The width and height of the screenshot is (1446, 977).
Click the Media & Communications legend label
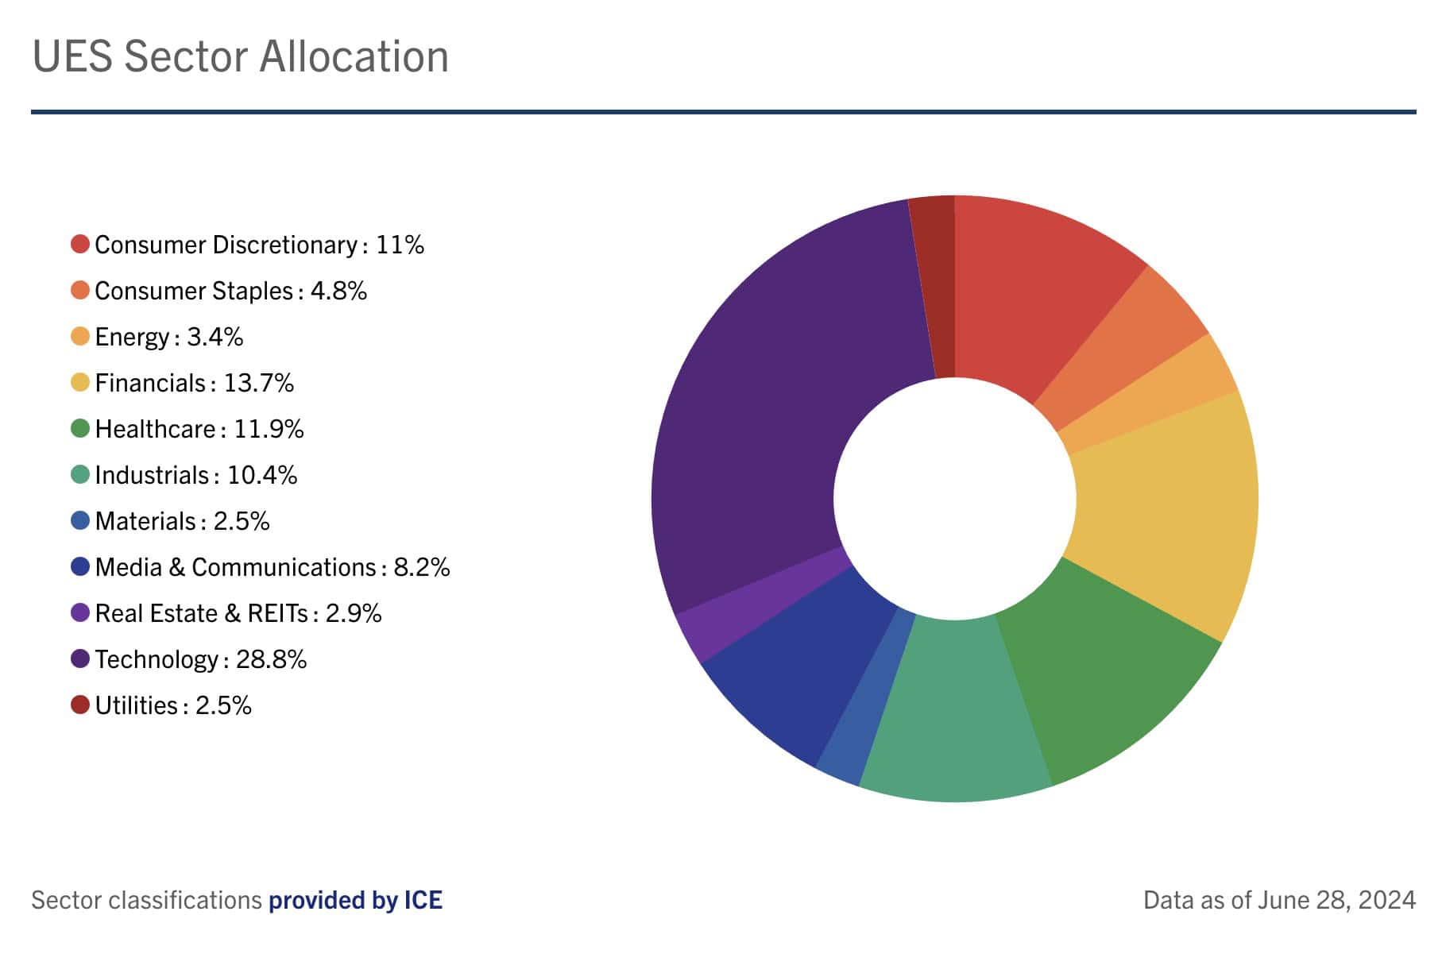(x=272, y=567)
